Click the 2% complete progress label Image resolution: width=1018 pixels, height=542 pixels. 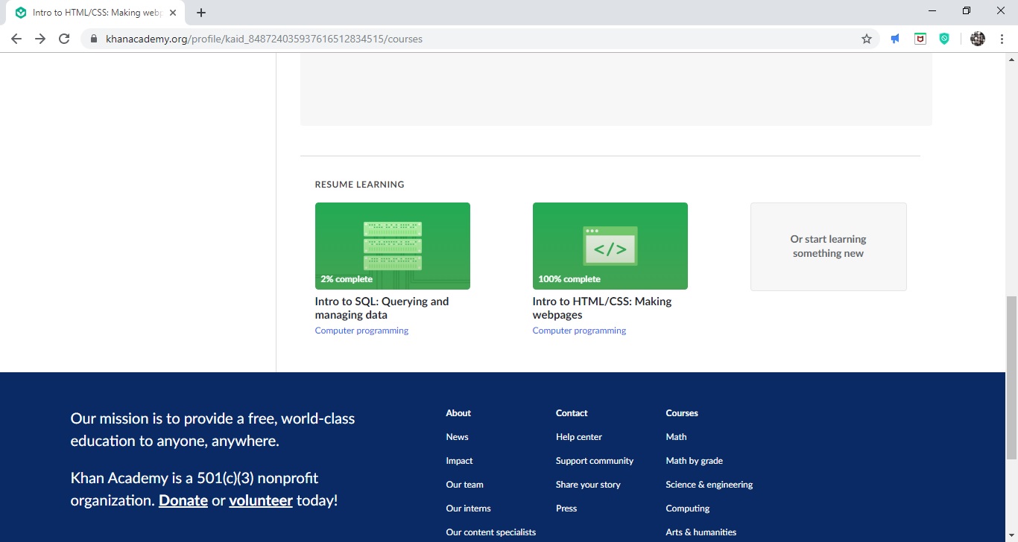(x=347, y=279)
